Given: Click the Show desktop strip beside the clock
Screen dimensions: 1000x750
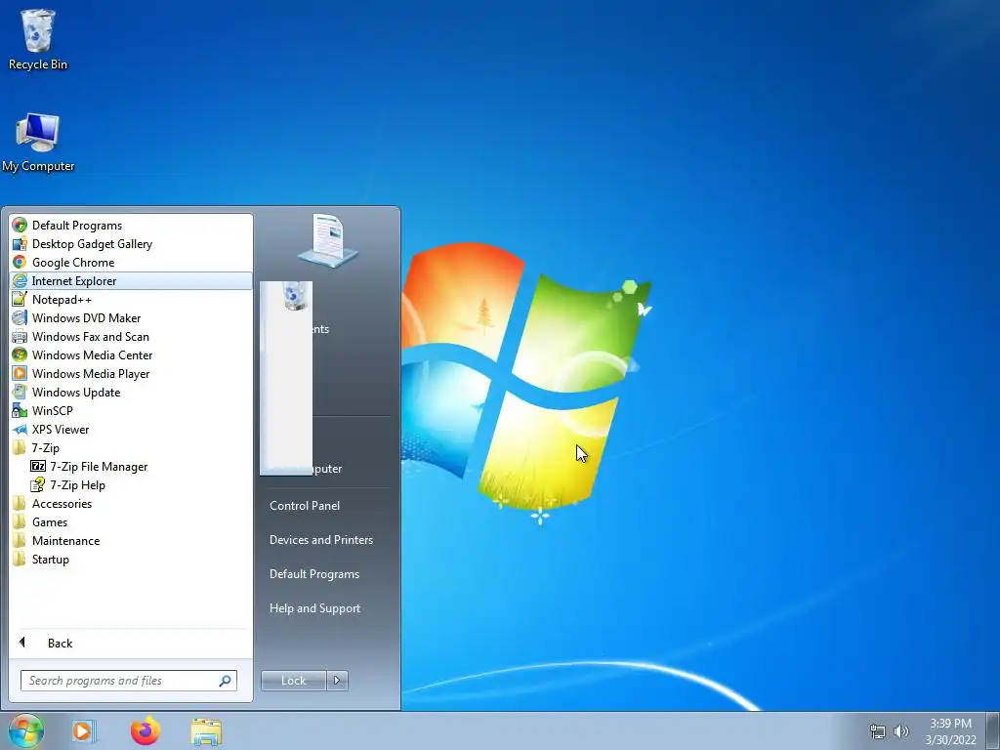Looking at the screenshot, I should coord(993,730).
